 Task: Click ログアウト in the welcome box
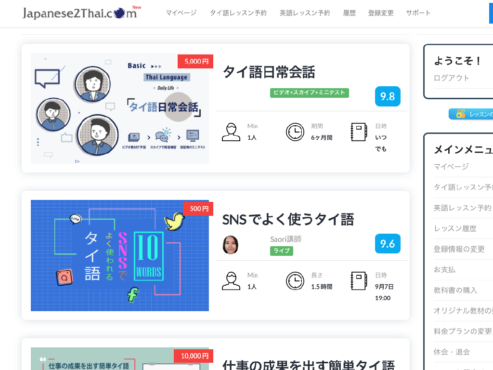point(452,78)
